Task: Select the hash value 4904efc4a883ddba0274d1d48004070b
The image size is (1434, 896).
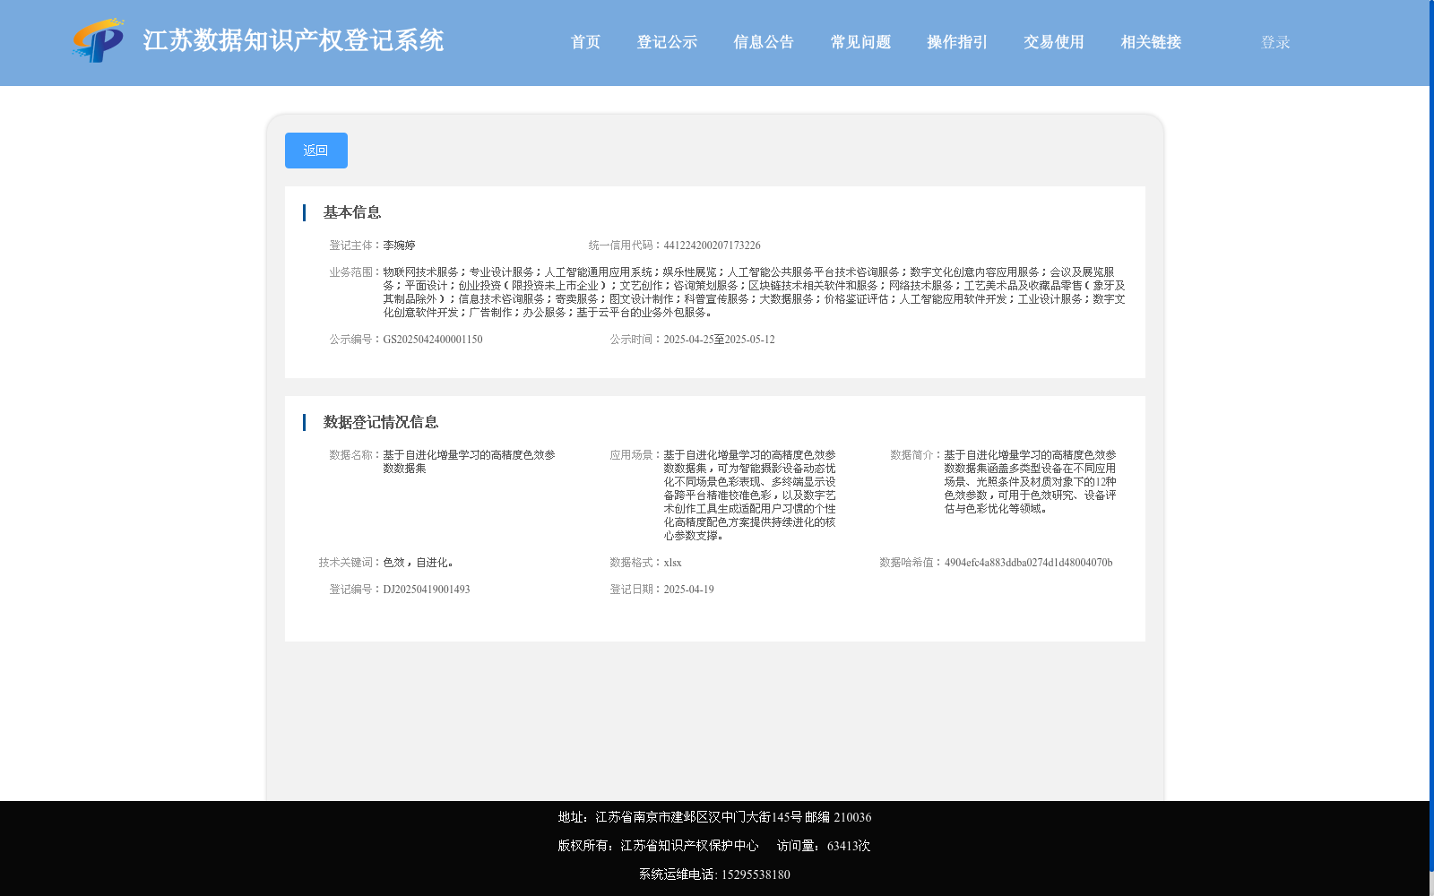Action: (x=1028, y=563)
